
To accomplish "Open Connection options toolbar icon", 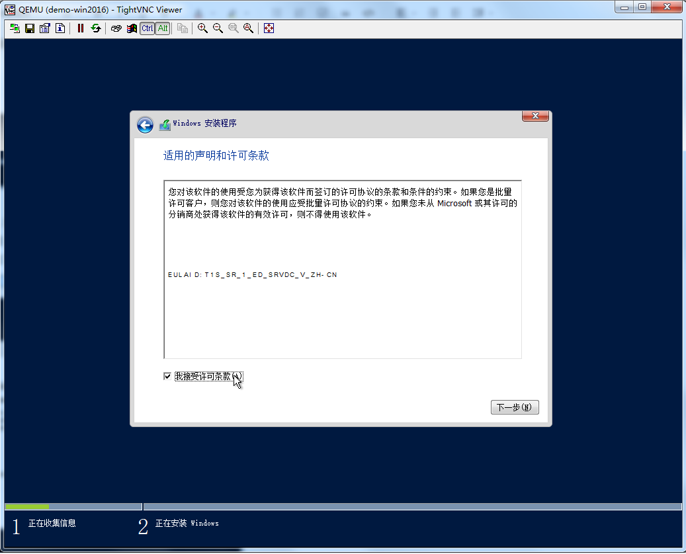I will pos(44,28).
